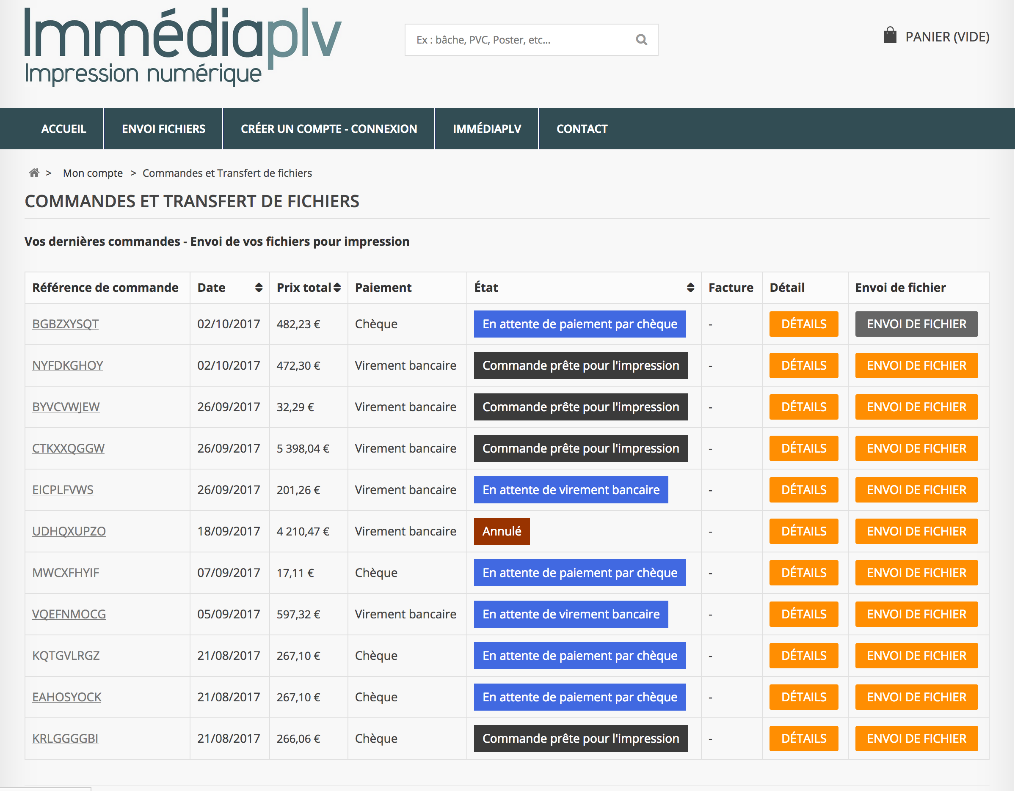Click ENVOI DE FICHIER for VQEFNMOCG

tap(916, 614)
